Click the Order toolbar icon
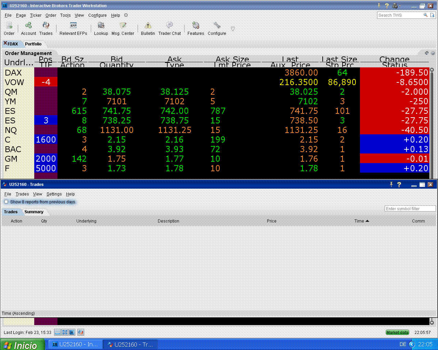438x350 pixels. coord(9,29)
